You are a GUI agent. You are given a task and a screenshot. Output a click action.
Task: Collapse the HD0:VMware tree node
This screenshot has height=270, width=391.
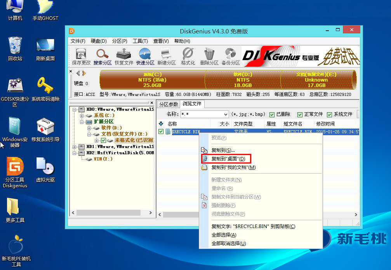click(x=74, y=110)
